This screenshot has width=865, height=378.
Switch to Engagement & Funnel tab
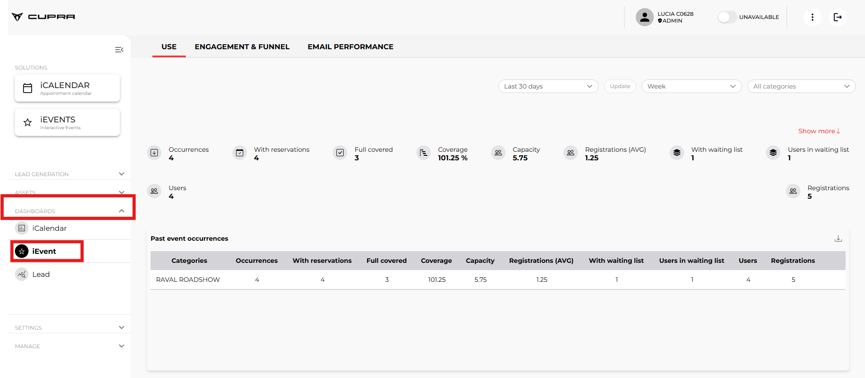pyautogui.click(x=242, y=47)
